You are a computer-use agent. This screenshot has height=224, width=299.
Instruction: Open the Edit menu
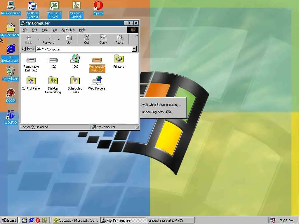click(x=34, y=30)
